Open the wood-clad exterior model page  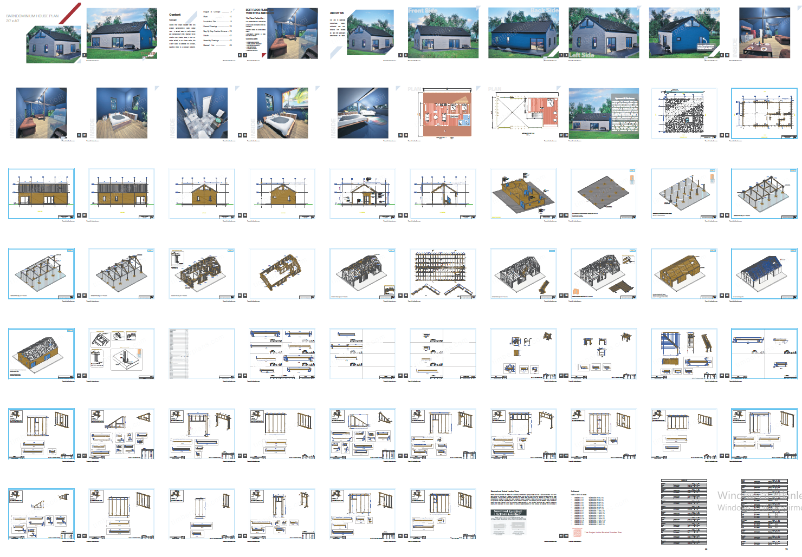684,273
